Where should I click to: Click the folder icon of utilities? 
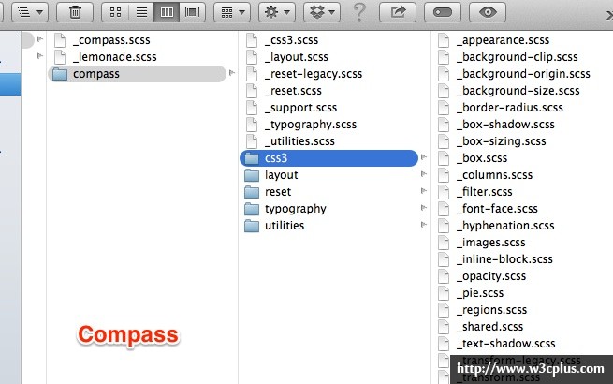252,226
